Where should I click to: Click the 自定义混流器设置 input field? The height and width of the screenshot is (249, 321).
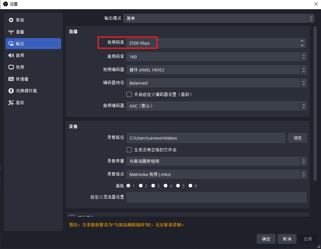point(216,197)
